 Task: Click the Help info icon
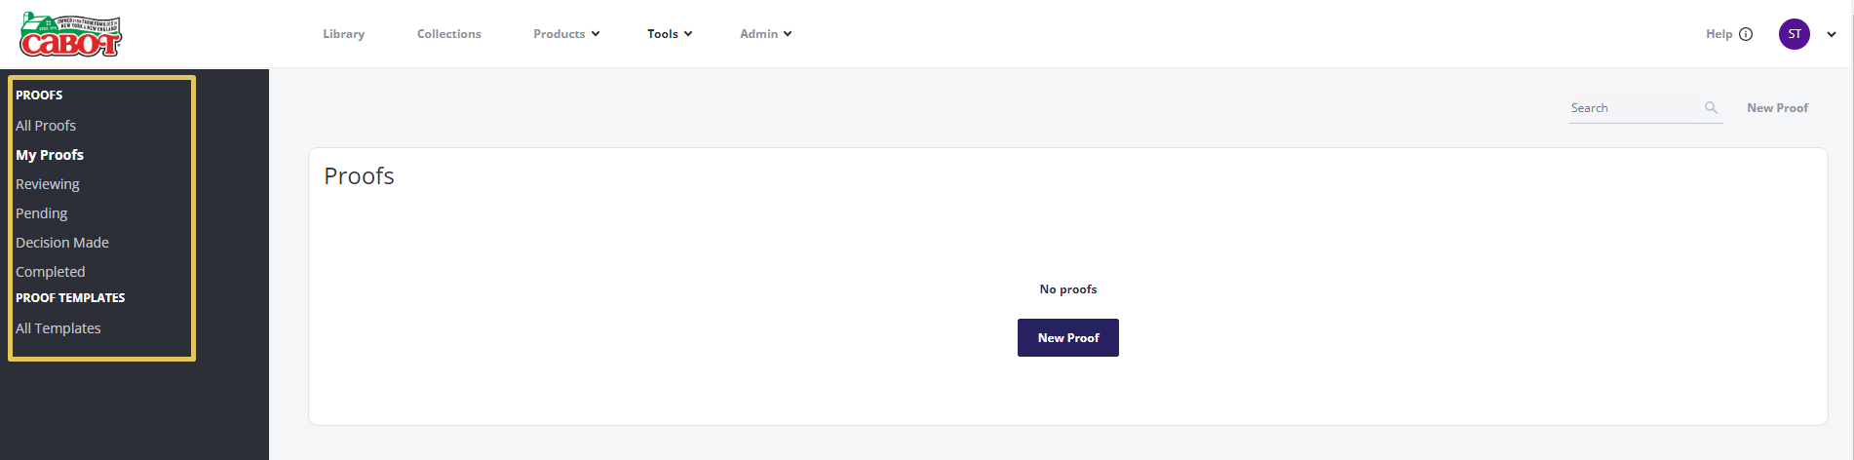1746,34
